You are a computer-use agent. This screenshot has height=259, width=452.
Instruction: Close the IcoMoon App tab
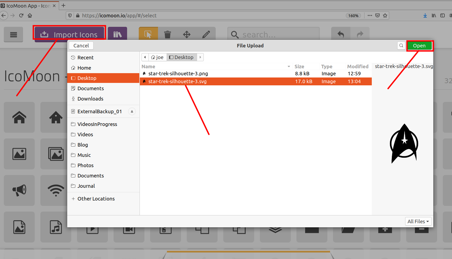[54, 6]
